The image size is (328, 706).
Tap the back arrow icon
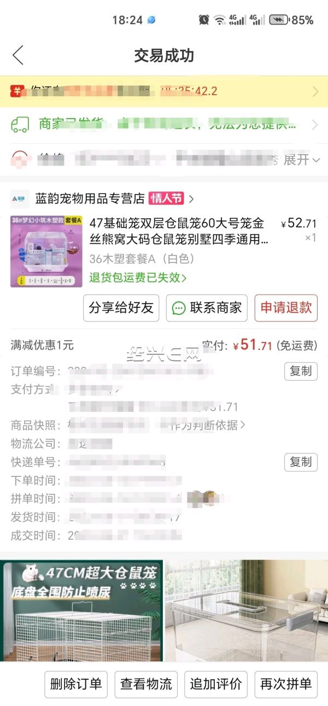[x=18, y=55]
